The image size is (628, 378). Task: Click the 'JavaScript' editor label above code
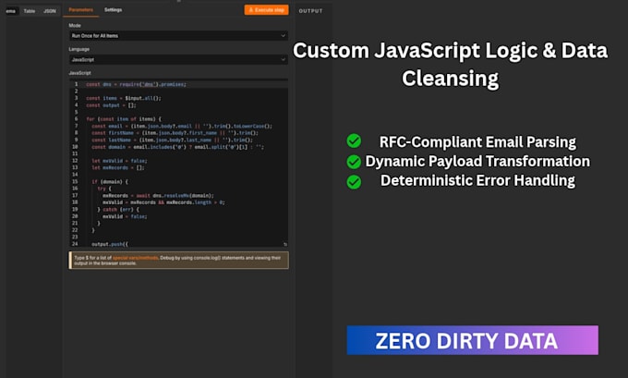coord(79,73)
